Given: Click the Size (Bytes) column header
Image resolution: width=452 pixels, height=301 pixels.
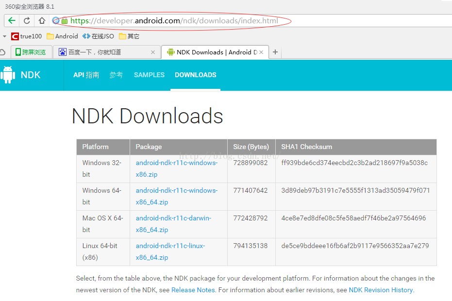Looking at the screenshot, I should (x=251, y=147).
